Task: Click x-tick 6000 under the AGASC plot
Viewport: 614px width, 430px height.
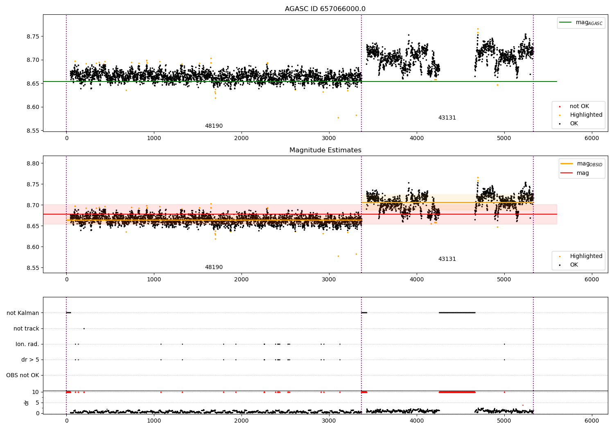Action: [592, 138]
